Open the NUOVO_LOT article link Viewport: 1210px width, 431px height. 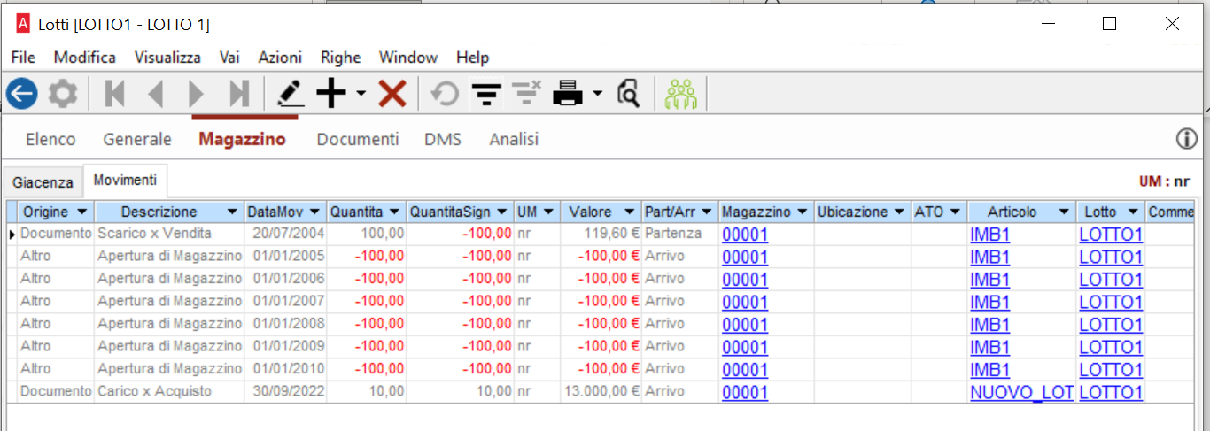pyautogui.click(x=1021, y=392)
